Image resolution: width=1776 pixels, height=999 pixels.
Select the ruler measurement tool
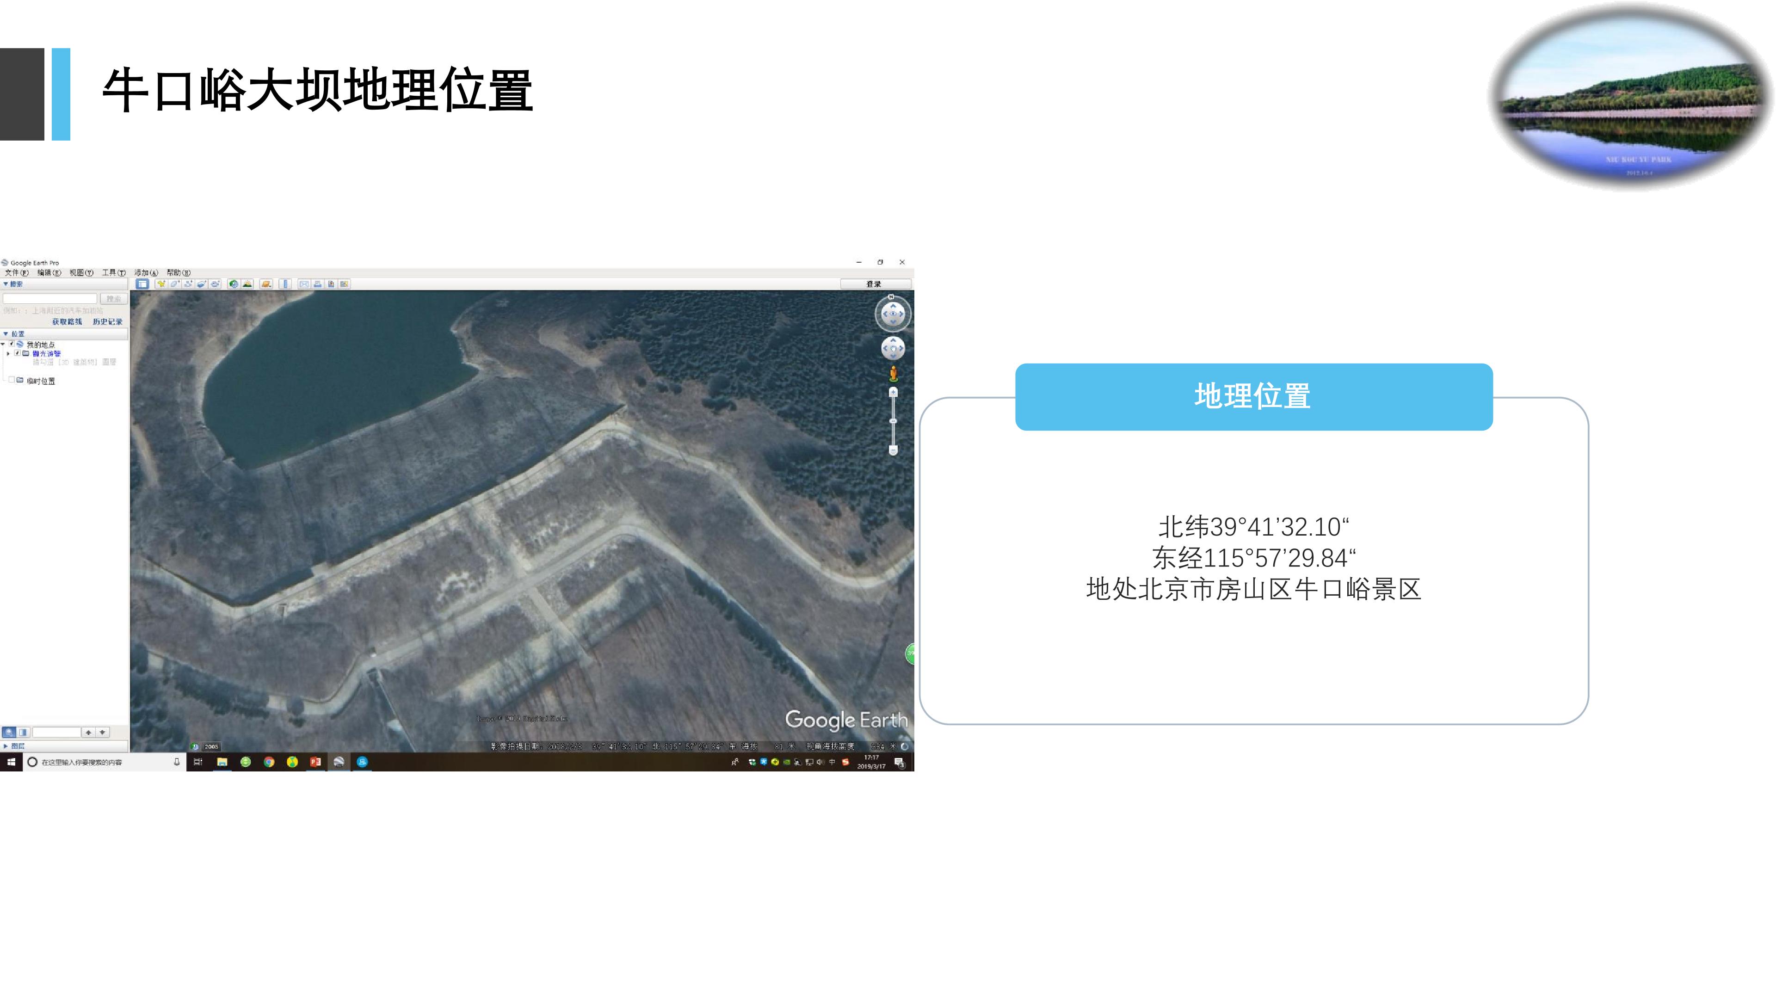285,284
